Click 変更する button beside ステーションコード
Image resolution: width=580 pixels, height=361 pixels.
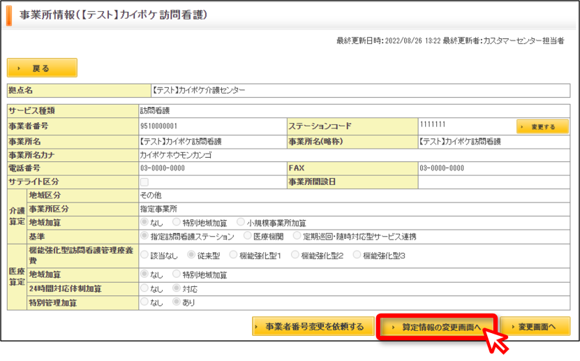click(x=542, y=126)
